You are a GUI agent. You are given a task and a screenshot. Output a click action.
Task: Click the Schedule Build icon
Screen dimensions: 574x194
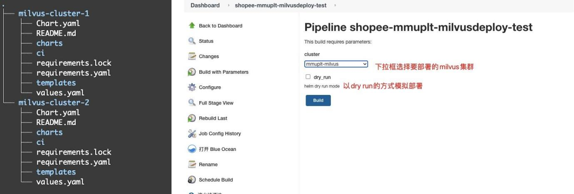tap(192, 180)
